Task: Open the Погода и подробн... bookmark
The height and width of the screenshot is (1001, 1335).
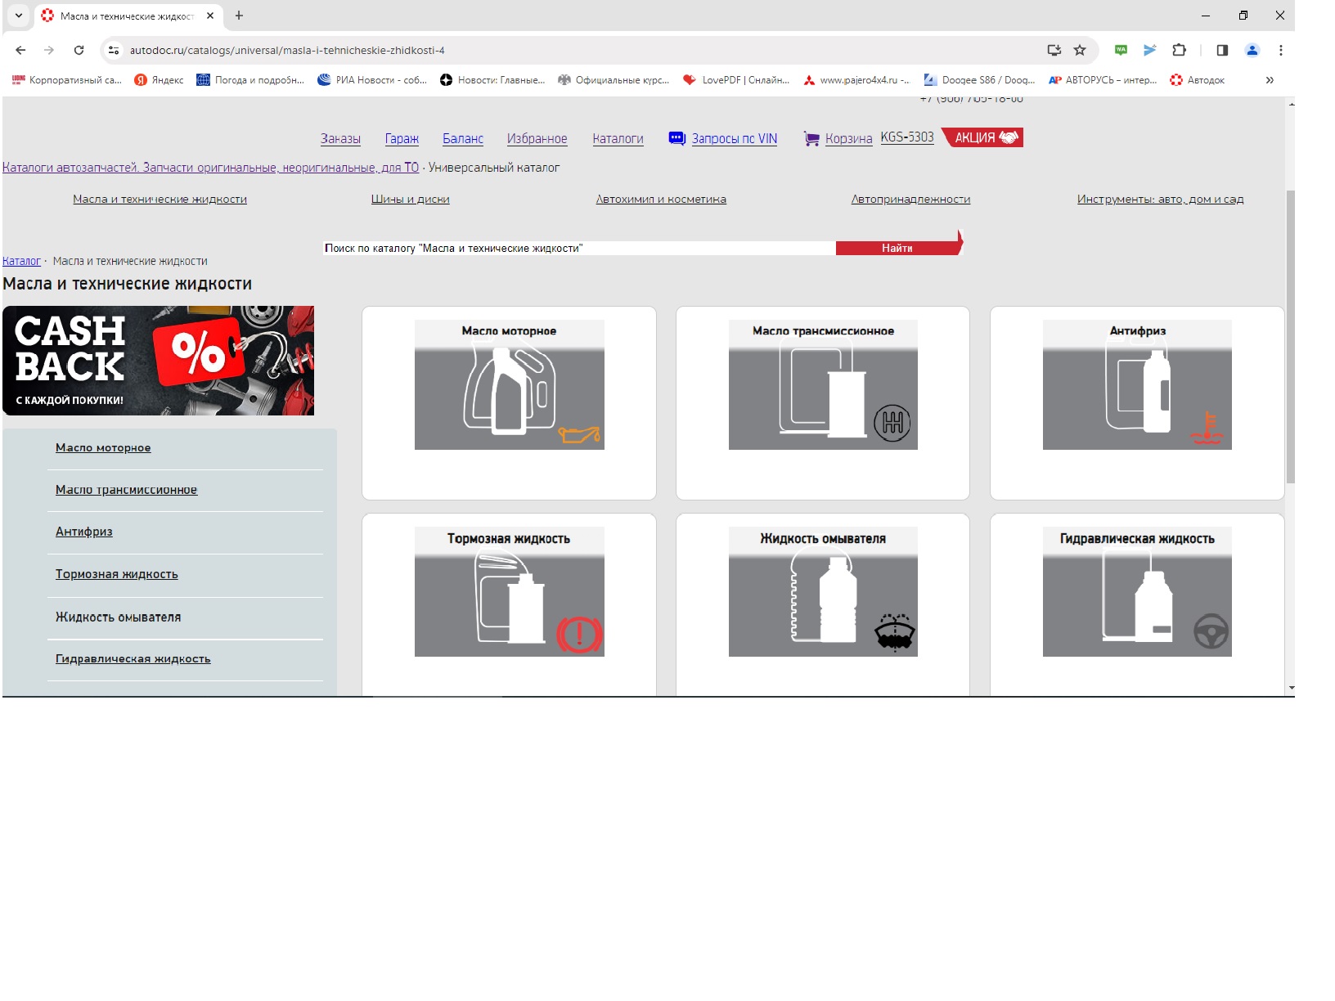Action: click(x=250, y=80)
